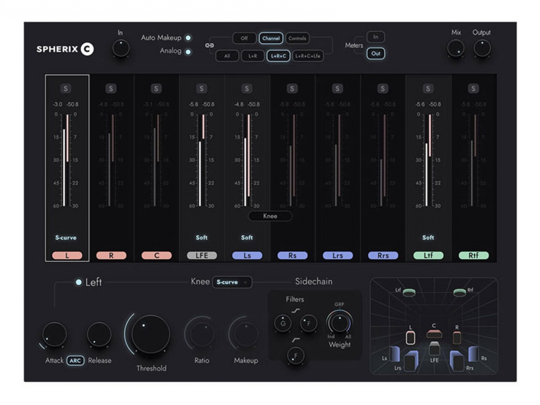The width and height of the screenshot is (540, 405).
Task: Choose the L+R link group
Action: point(252,56)
